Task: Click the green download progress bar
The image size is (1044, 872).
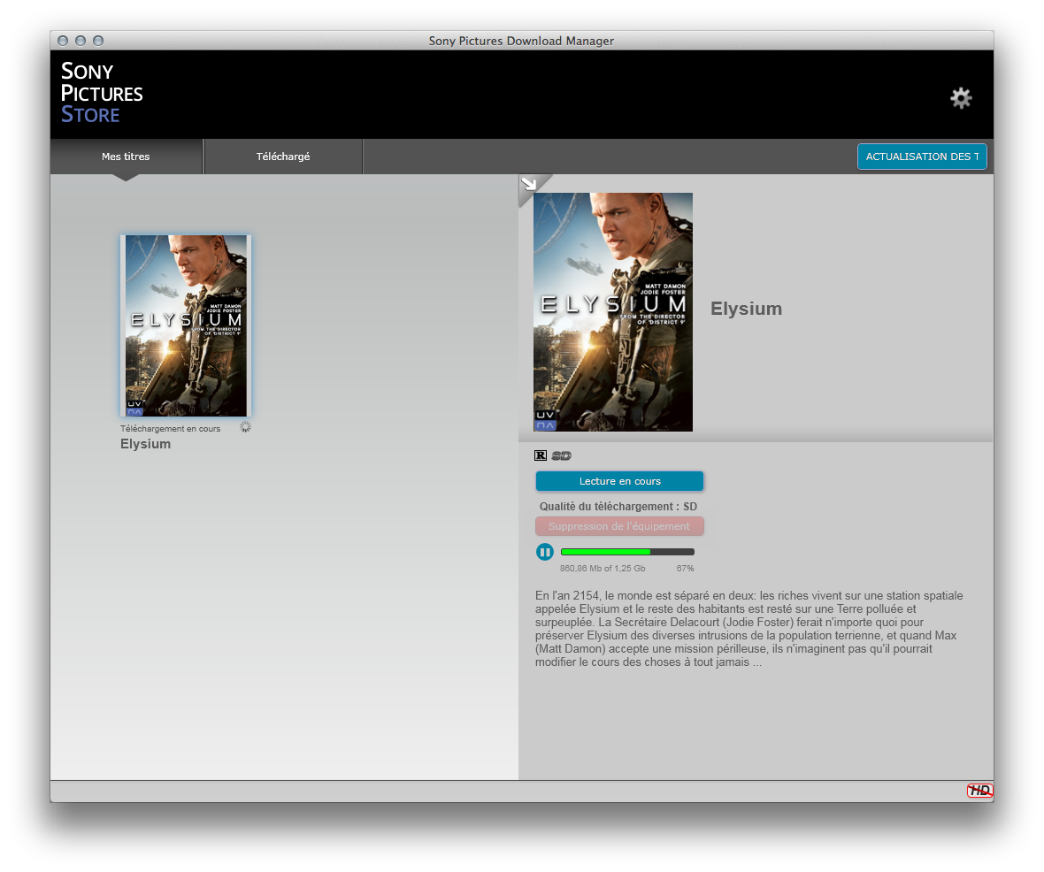Action: coord(628,552)
